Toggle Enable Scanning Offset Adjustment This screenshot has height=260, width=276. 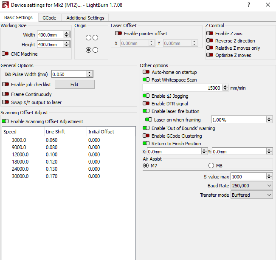[5, 122]
